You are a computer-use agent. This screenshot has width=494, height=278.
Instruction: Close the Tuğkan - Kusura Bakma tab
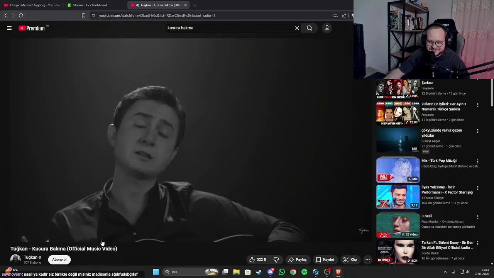point(185,5)
